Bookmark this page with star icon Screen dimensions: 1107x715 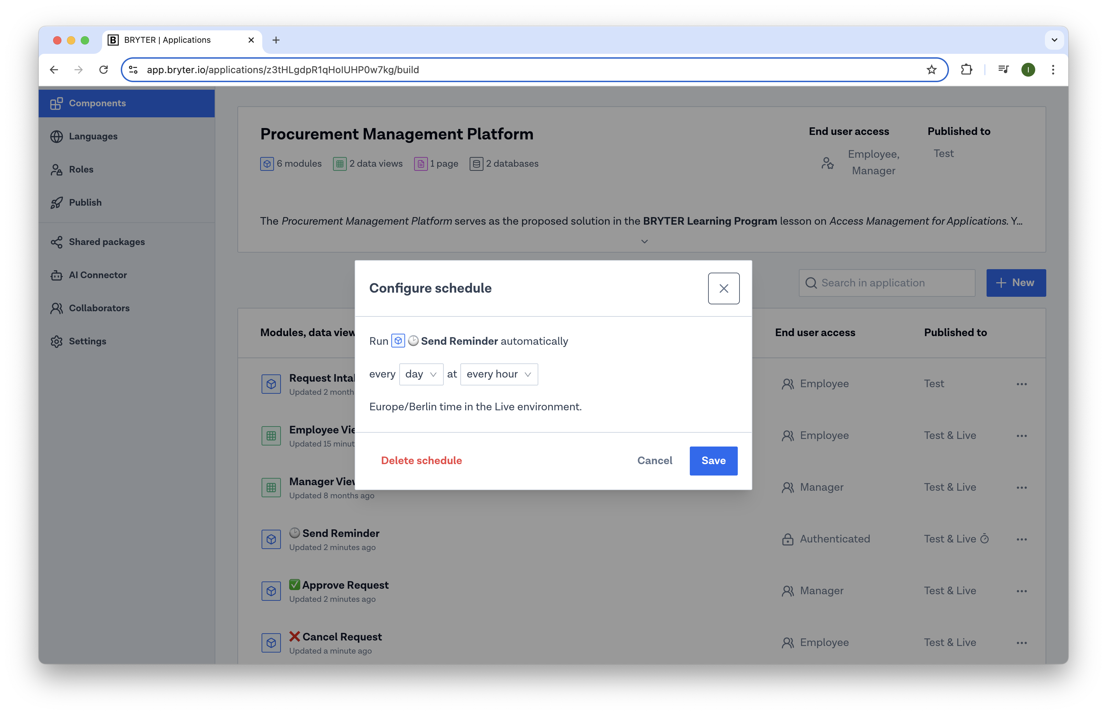pos(931,70)
